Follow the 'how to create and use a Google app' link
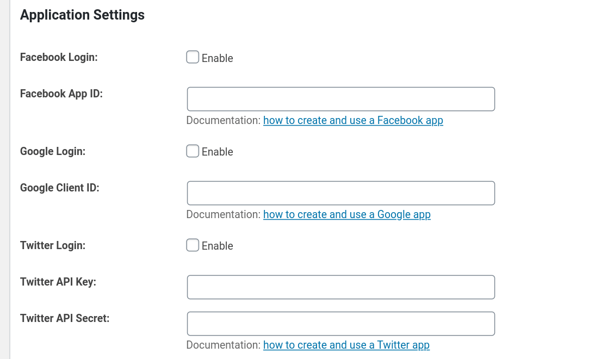 [346, 214]
